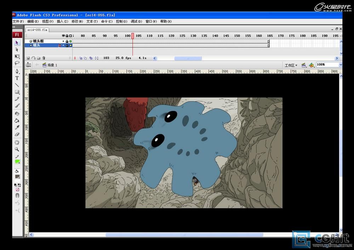Click the back arrow beside 场景 1

coord(37,65)
